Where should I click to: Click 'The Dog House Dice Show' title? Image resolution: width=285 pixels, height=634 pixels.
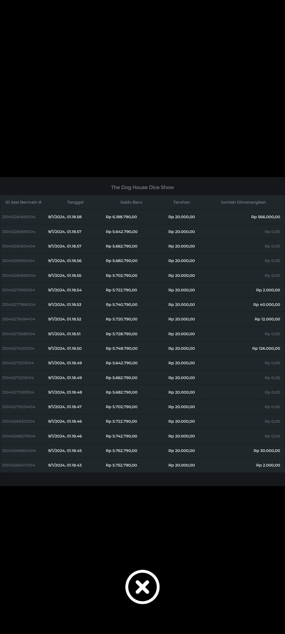pyautogui.click(x=142, y=188)
